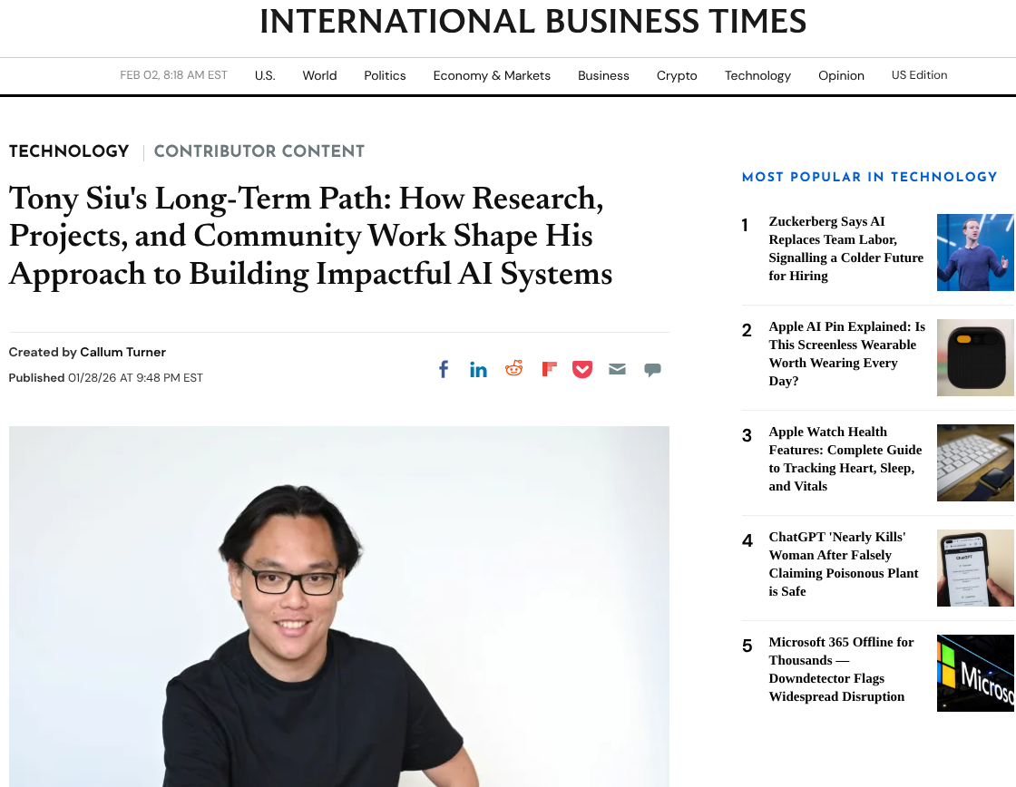The width and height of the screenshot is (1016, 787).
Task: Share the article on Reddit
Action: 513,369
